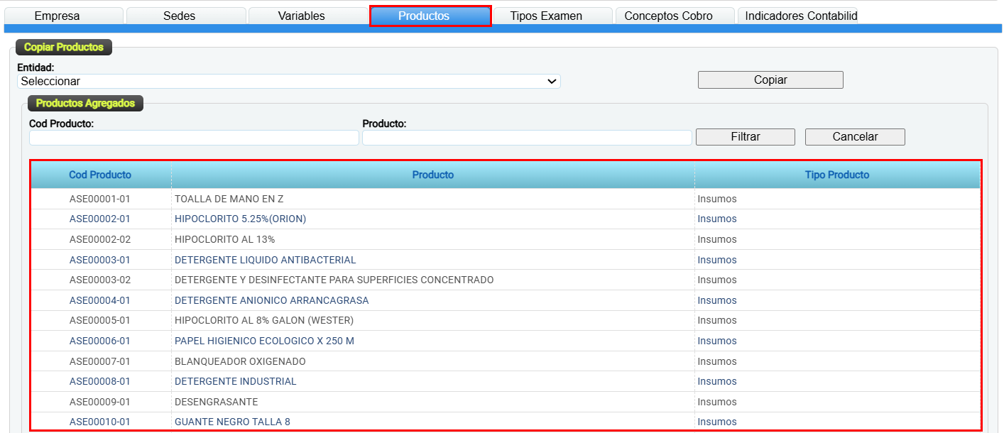Expand the Entidad dropdown
1004x433 pixels.
click(288, 82)
